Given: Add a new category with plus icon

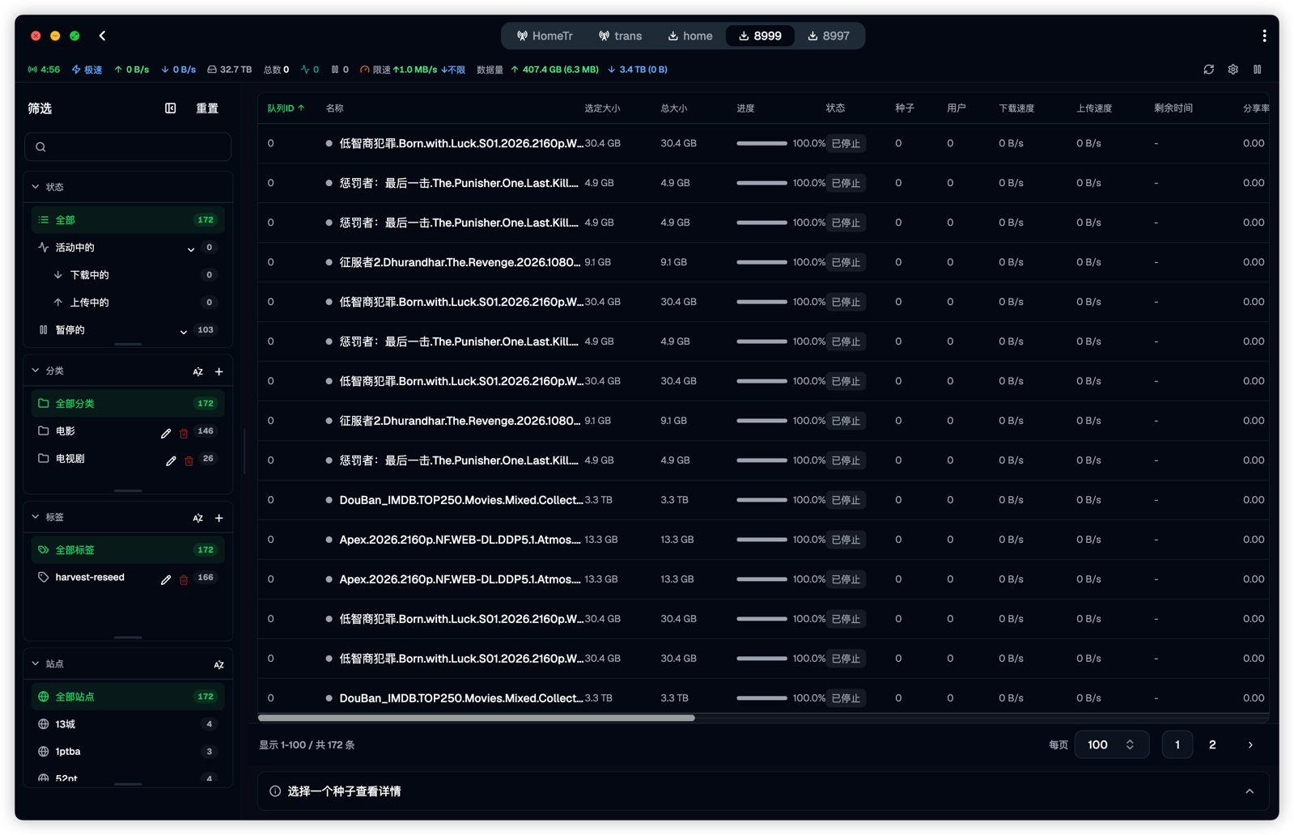Looking at the screenshot, I should (x=218, y=371).
